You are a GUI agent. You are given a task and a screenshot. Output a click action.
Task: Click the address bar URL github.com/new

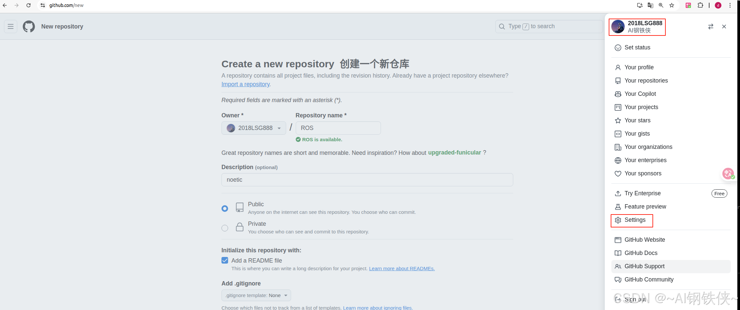tap(66, 5)
